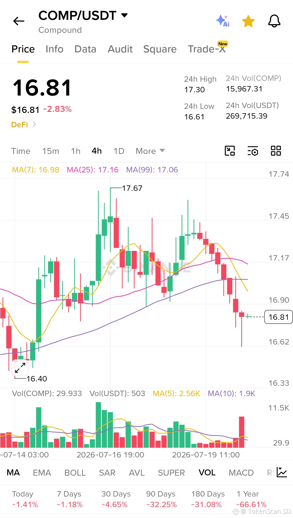Enable the SUPER indicator
This screenshot has height=518, width=293.
[171, 473]
